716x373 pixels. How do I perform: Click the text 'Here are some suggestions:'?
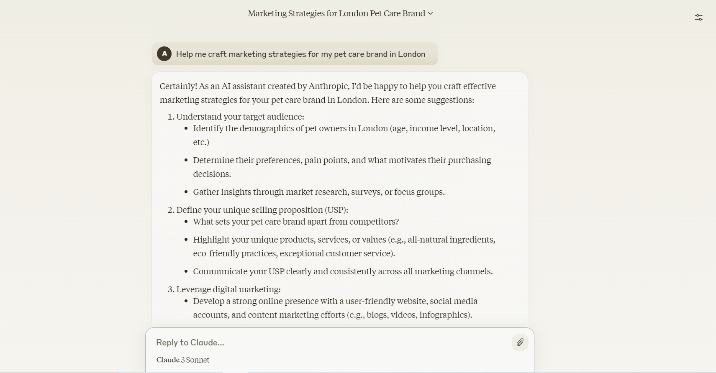[422, 100]
